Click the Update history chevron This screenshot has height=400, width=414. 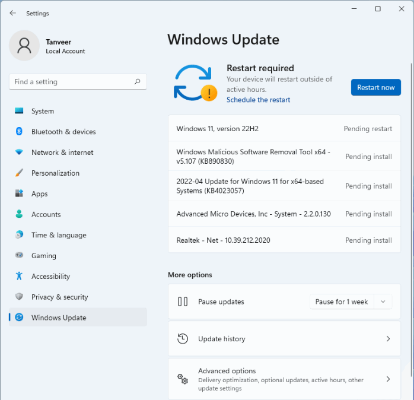click(388, 339)
